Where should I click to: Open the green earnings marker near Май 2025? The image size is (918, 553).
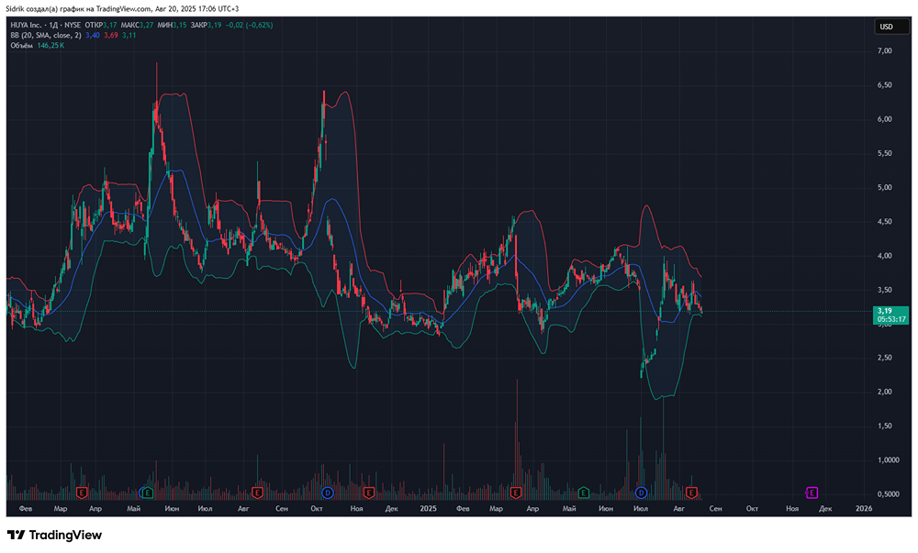click(584, 492)
